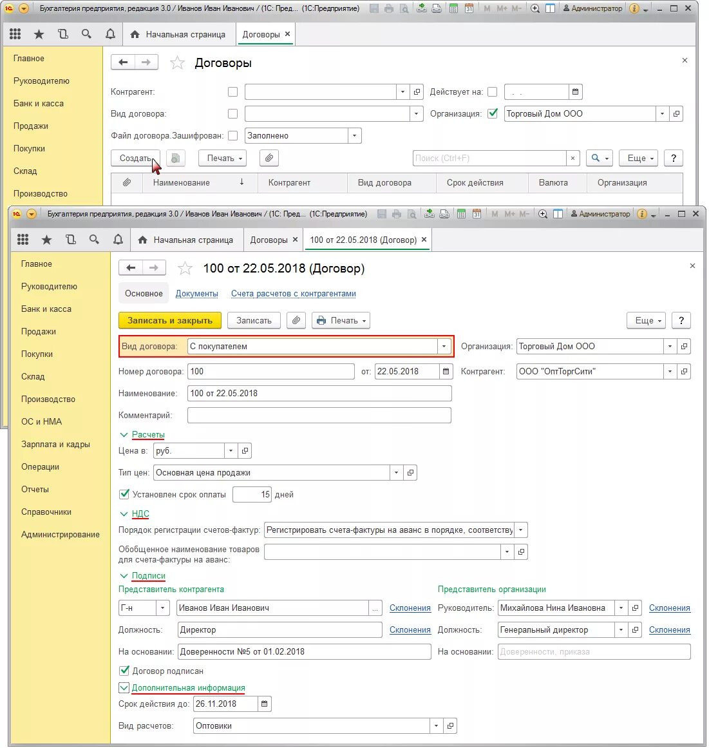The height and width of the screenshot is (748, 709).
Task: Click Комментарий input field
Action: coord(319,415)
